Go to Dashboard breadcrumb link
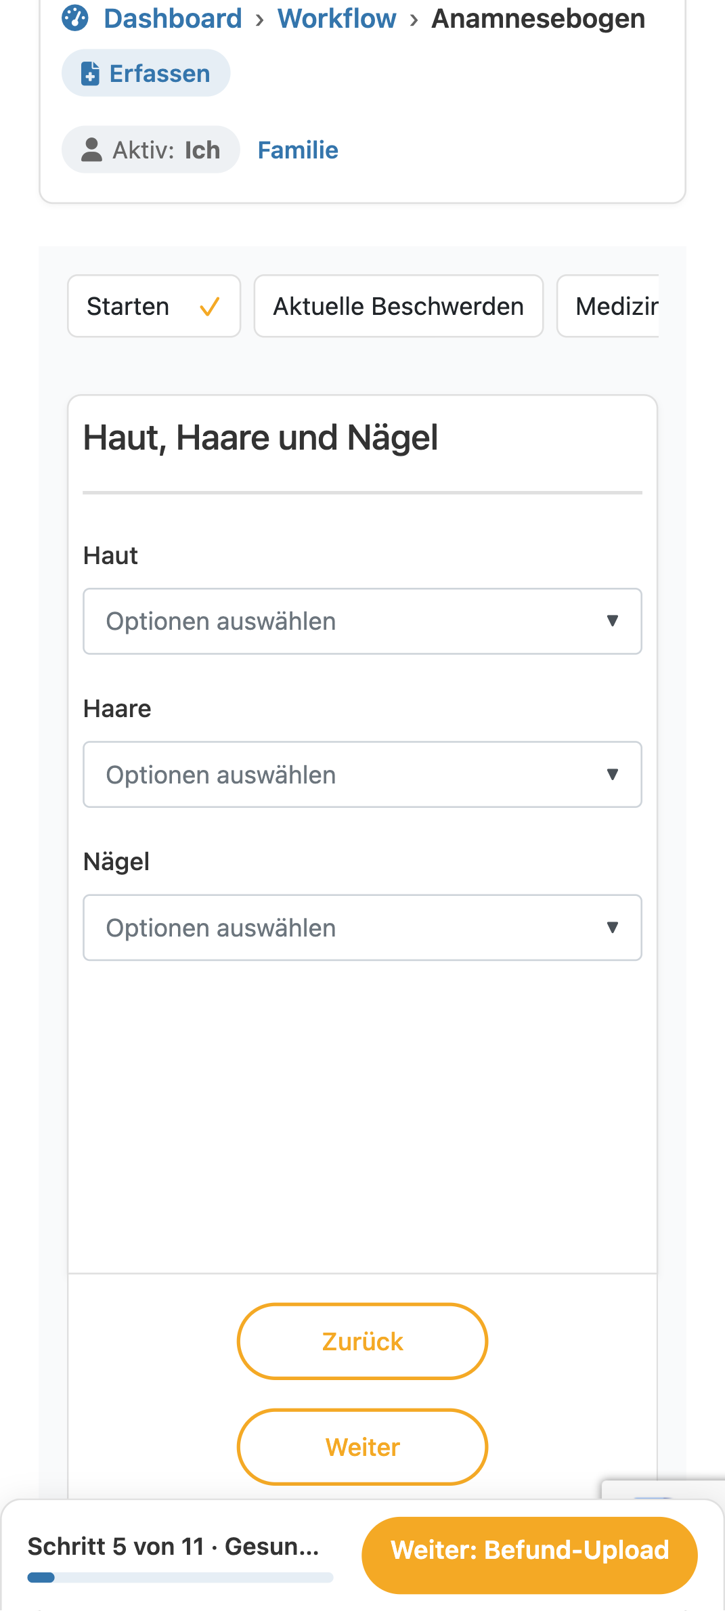 (173, 18)
